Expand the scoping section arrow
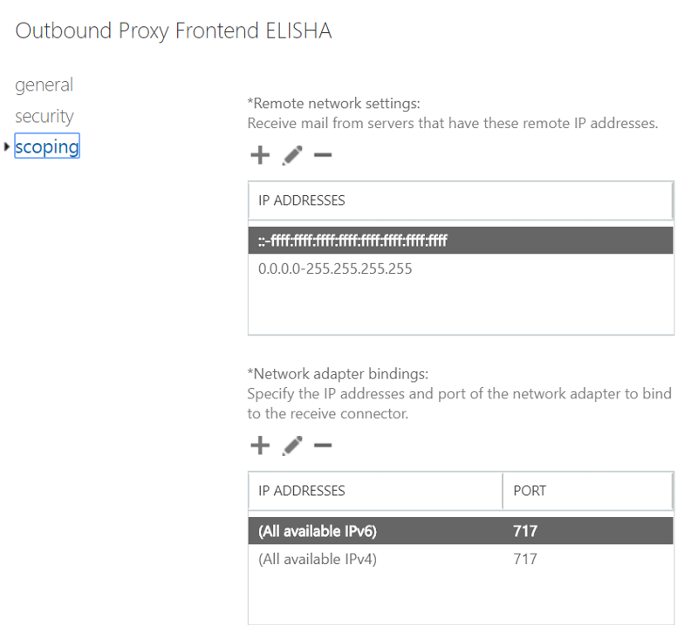 [x=7, y=148]
